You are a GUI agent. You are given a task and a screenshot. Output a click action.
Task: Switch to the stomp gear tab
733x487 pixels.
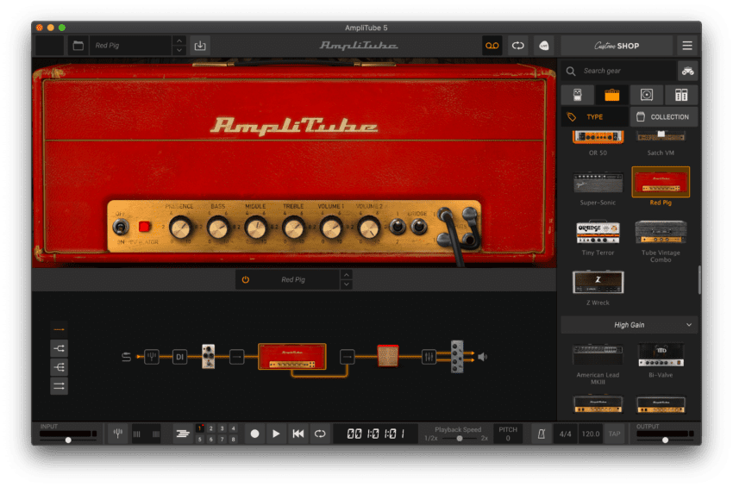pyautogui.click(x=577, y=95)
